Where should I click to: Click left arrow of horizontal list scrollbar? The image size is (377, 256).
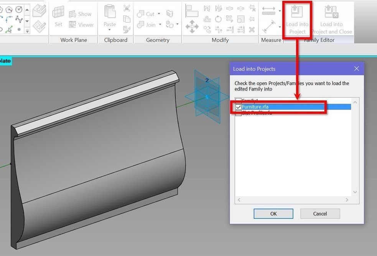point(239,200)
